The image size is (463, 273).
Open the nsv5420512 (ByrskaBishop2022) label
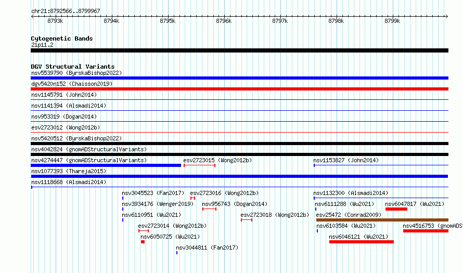click(x=76, y=138)
